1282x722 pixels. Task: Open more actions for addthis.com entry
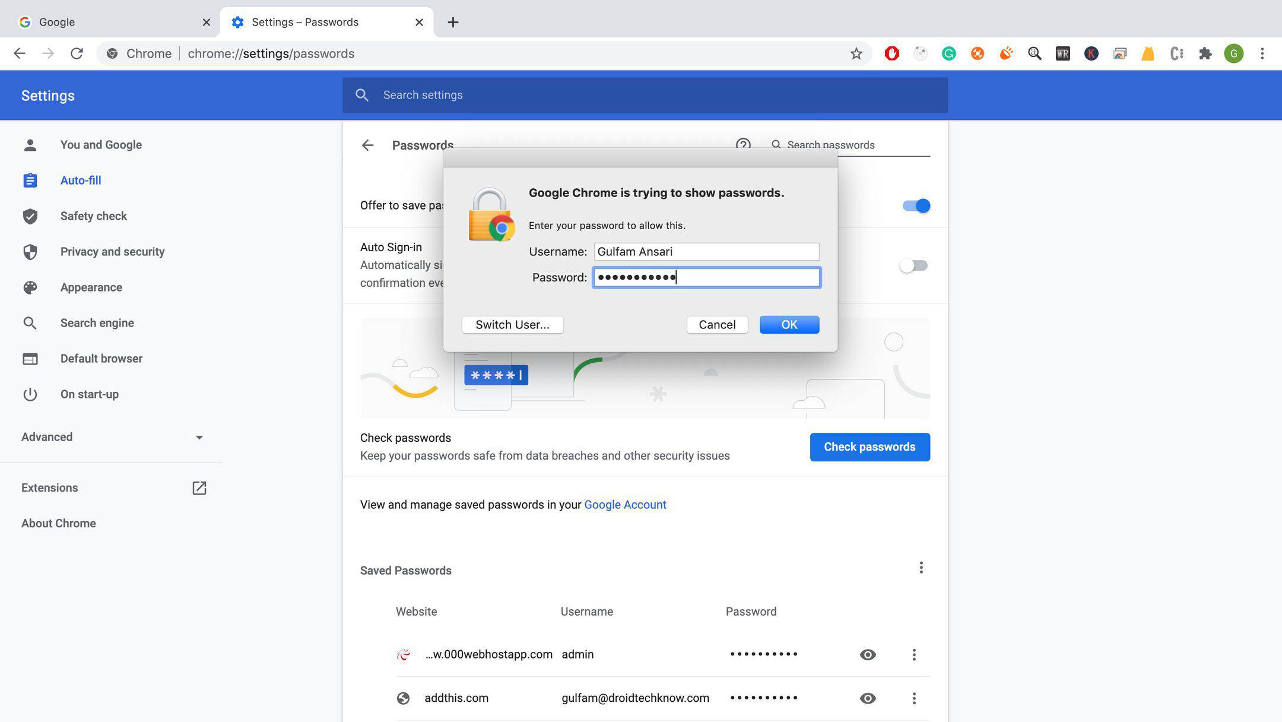913,698
